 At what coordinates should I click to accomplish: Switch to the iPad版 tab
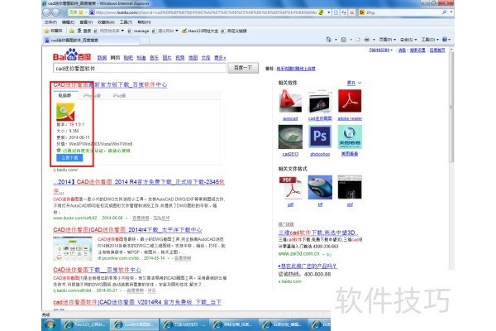119,95
